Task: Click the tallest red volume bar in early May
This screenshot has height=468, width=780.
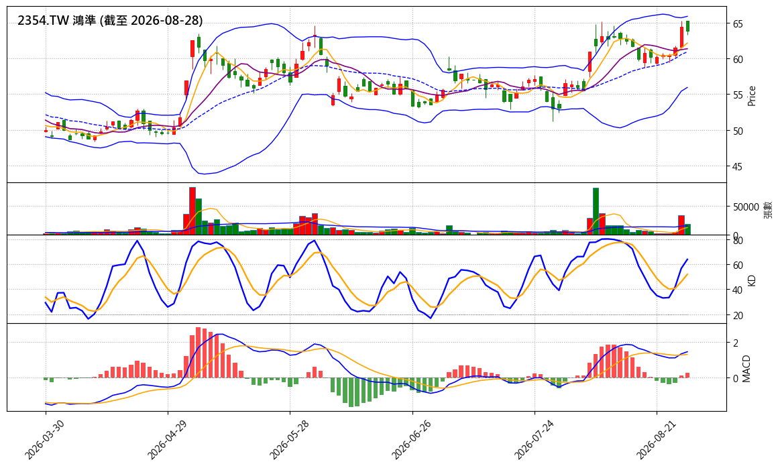Action: point(192,211)
